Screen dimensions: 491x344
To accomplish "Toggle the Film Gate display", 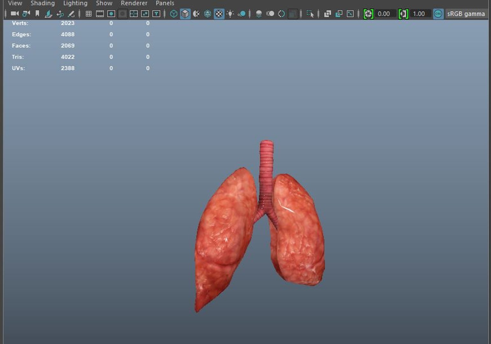I will pos(100,14).
